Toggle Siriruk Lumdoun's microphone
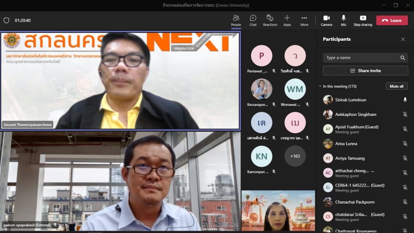This screenshot has height=233, width=414. pyautogui.click(x=405, y=100)
